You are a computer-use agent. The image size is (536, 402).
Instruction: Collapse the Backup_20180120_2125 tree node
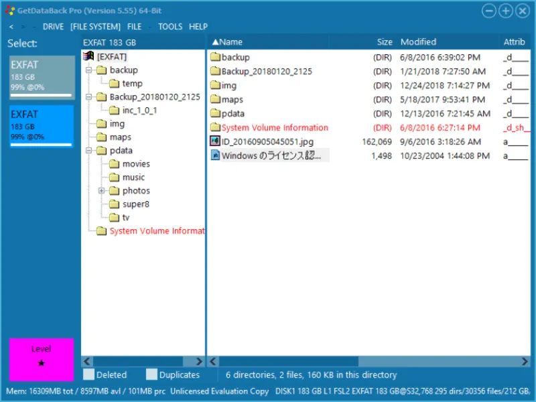(89, 96)
